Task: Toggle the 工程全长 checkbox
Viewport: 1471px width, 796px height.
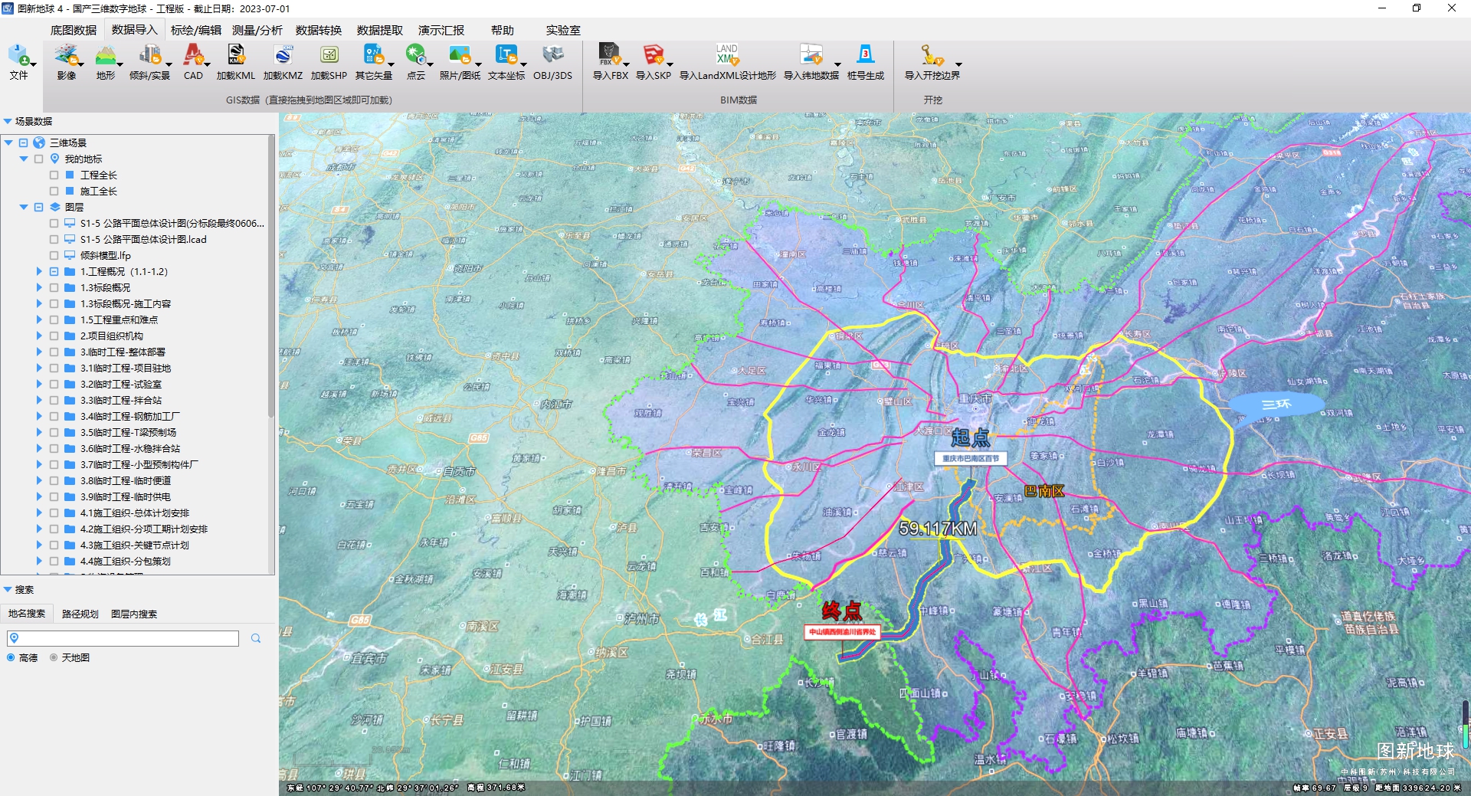Action: (x=54, y=175)
